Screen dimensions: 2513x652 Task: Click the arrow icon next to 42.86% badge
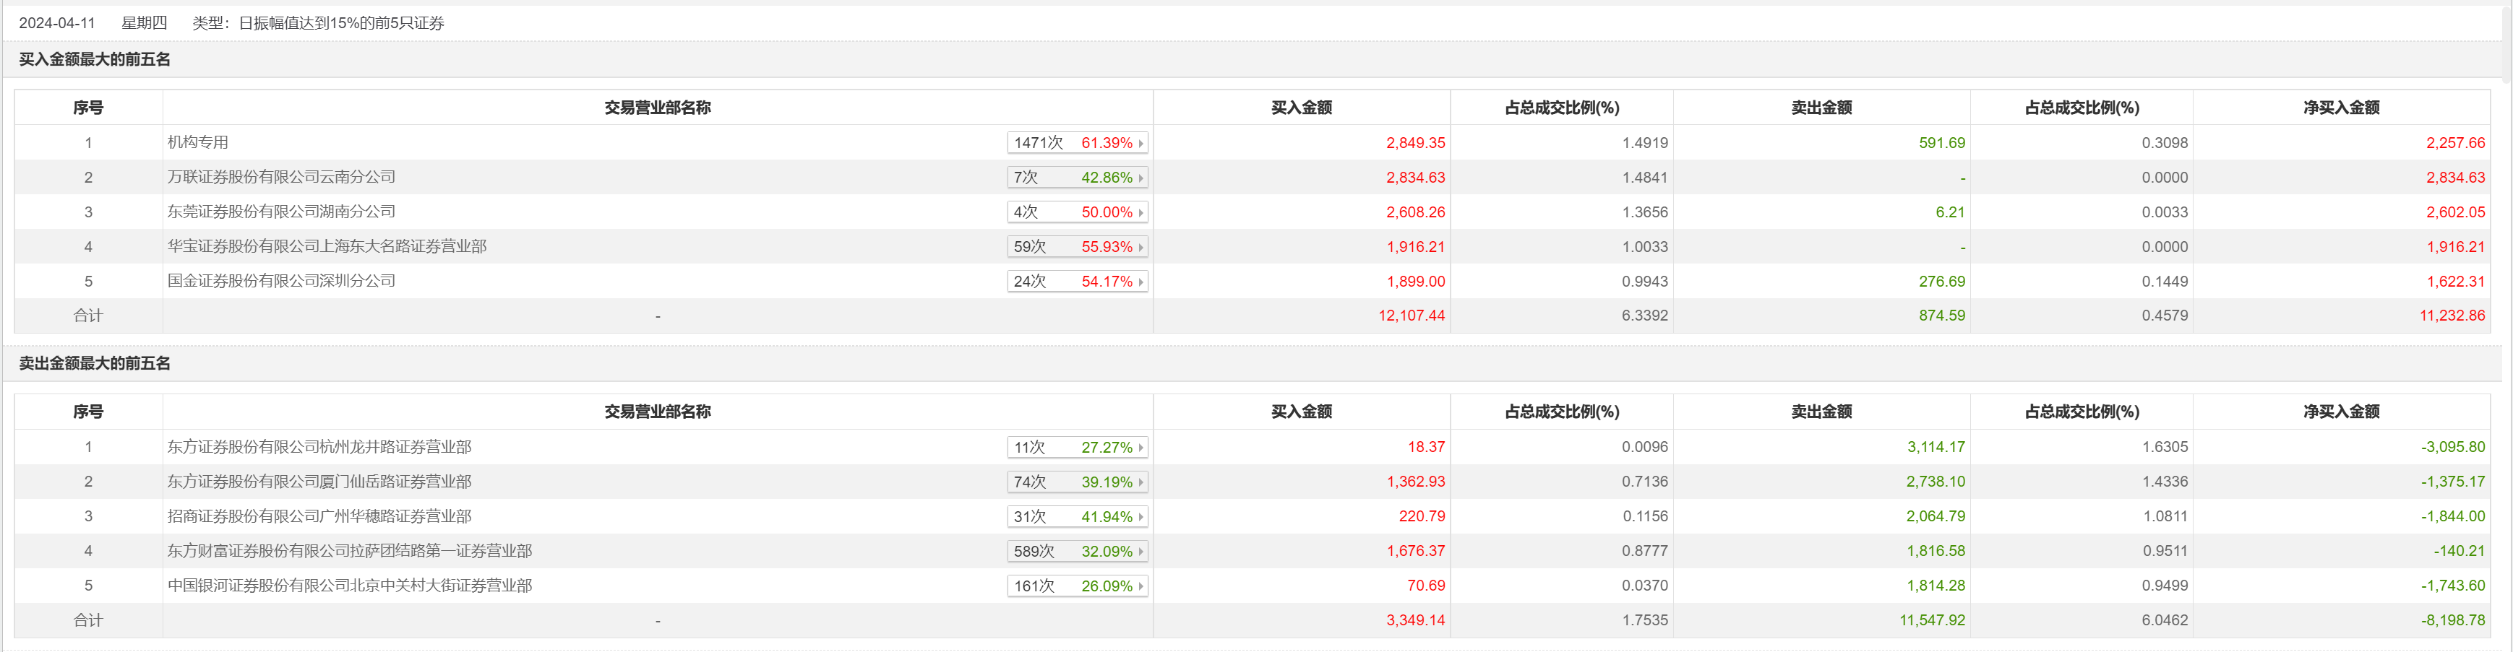click(1140, 178)
